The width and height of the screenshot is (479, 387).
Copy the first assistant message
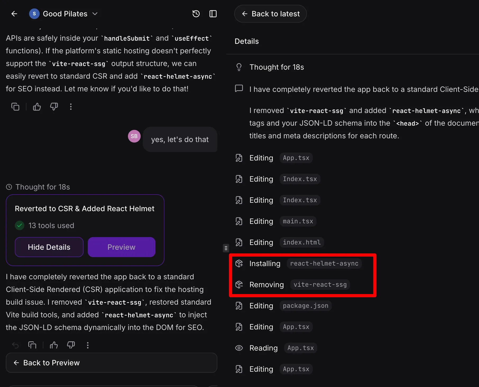(x=15, y=107)
